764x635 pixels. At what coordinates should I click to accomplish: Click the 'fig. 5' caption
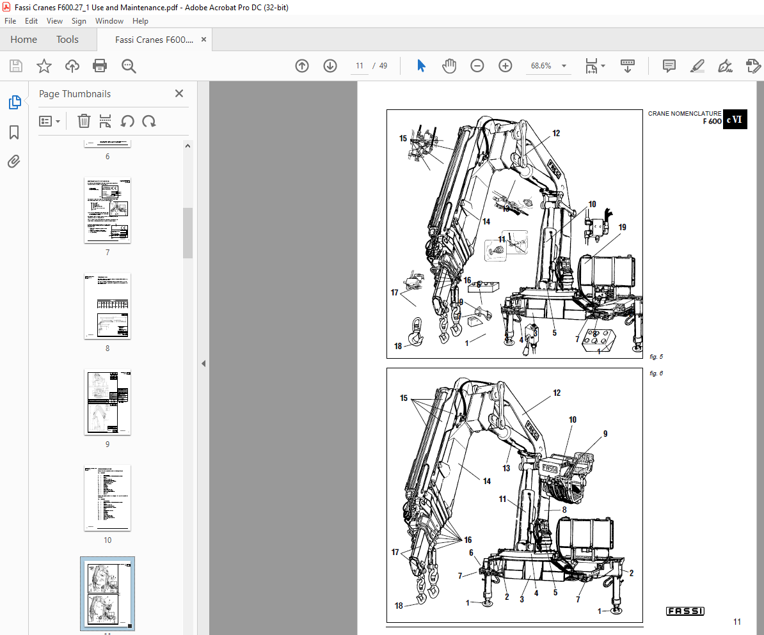(656, 356)
